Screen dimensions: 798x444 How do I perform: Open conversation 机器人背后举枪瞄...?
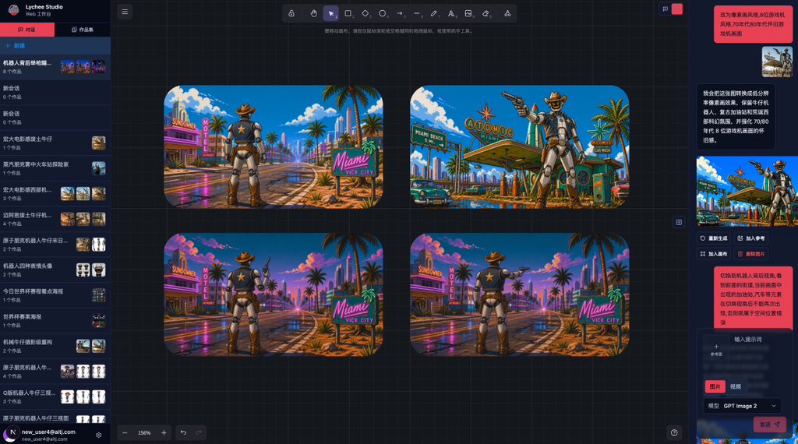point(55,67)
